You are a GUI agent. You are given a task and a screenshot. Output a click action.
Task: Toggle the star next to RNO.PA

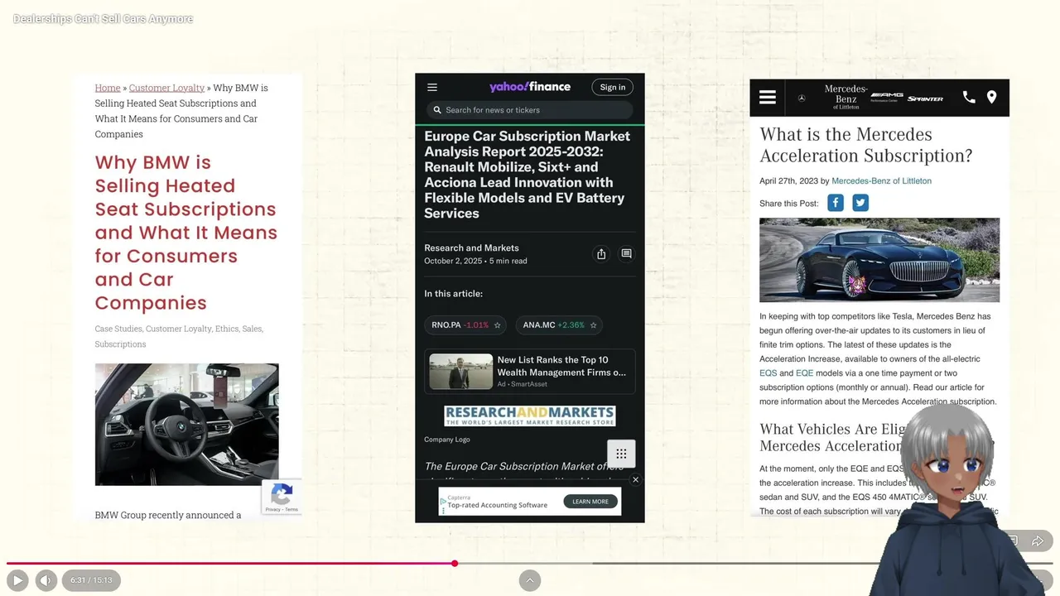click(x=498, y=325)
